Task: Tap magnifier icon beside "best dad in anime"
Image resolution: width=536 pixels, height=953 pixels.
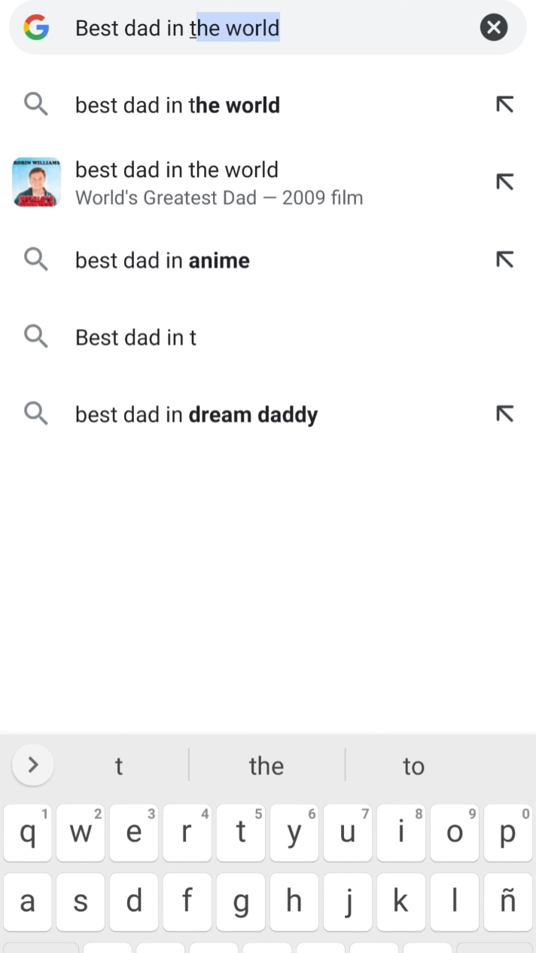Action: [x=36, y=260]
